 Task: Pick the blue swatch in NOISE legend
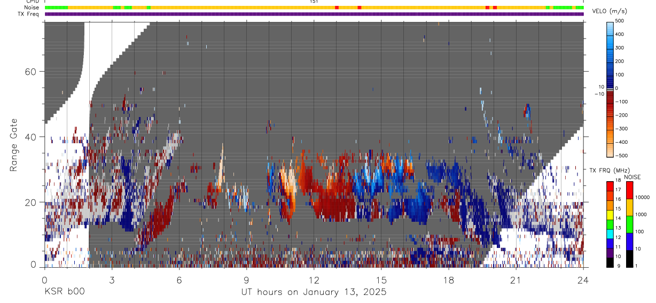pos(629,242)
